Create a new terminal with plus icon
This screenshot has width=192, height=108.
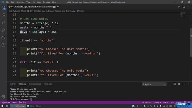[x=170, y=84]
